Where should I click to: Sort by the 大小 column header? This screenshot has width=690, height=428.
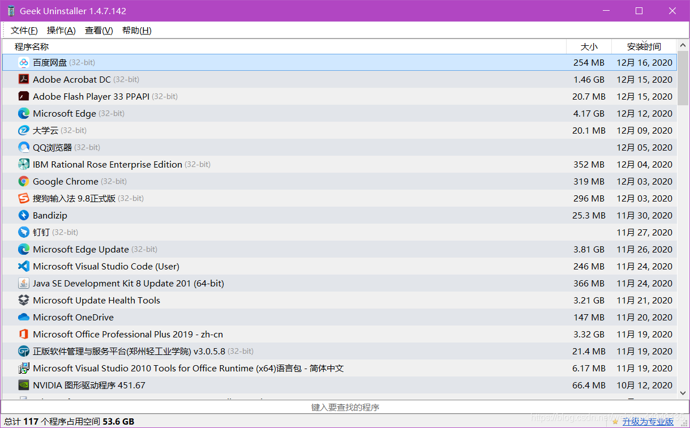[589, 46]
